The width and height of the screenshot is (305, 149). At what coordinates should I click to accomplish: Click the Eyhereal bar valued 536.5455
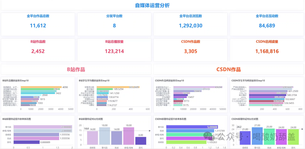[266, 103]
